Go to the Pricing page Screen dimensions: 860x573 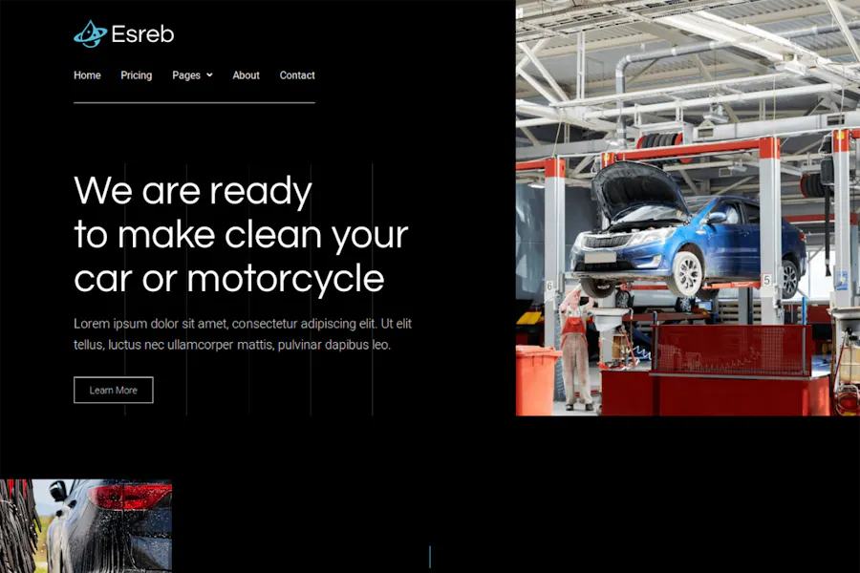136,75
